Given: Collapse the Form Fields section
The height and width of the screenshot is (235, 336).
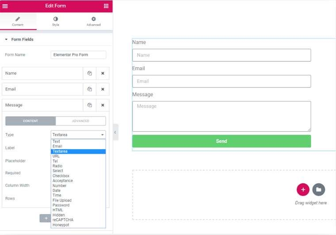Looking at the screenshot, I should 6,40.
